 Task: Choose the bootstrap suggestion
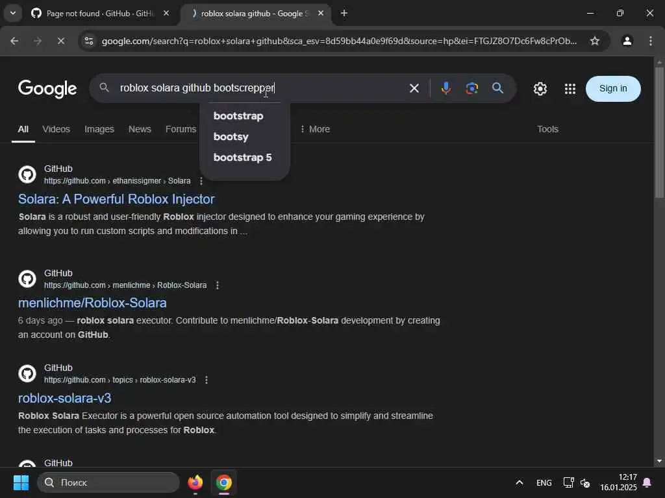click(x=238, y=115)
